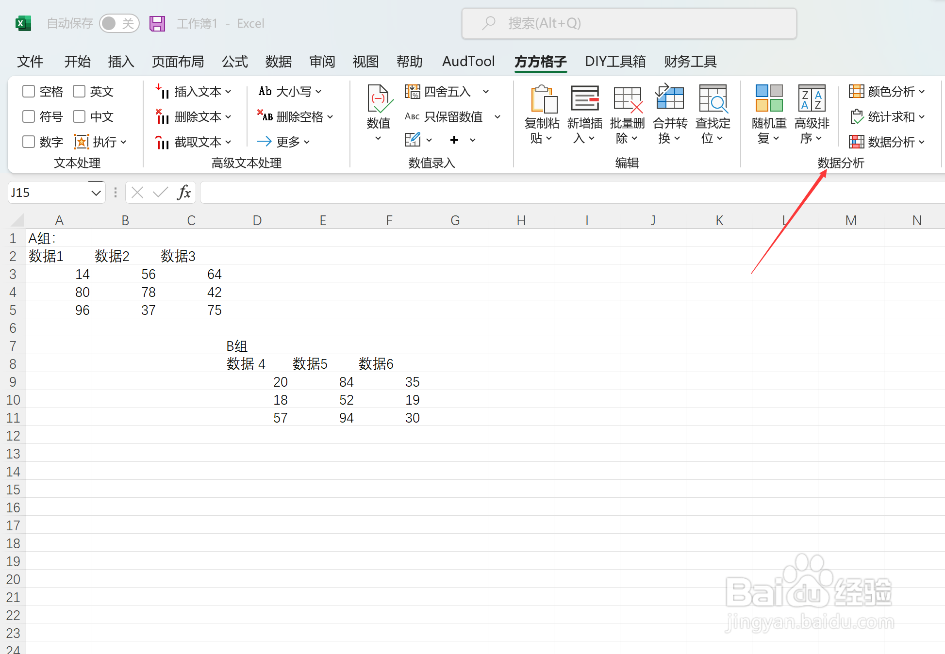Click the 颜色分析 icon

(x=886, y=91)
